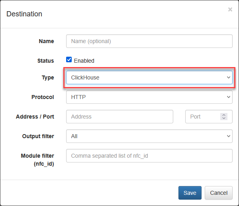
Task: Click the chevron arrow of the Output filter
Action: coord(229,136)
